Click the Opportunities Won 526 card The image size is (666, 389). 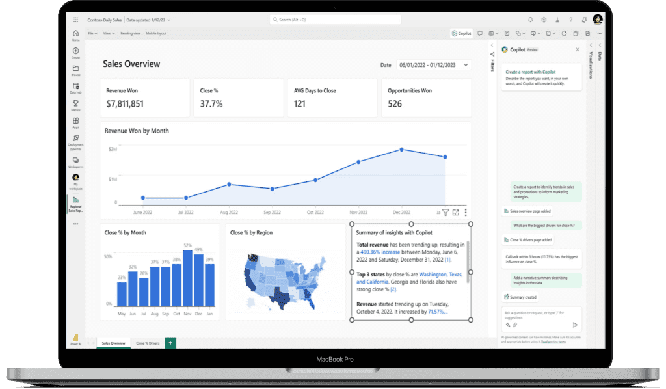click(x=426, y=98)
